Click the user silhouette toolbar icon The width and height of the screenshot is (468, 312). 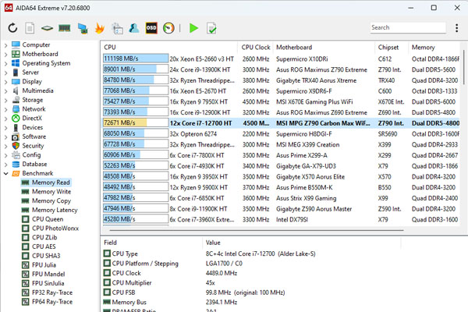click(134, 28)
